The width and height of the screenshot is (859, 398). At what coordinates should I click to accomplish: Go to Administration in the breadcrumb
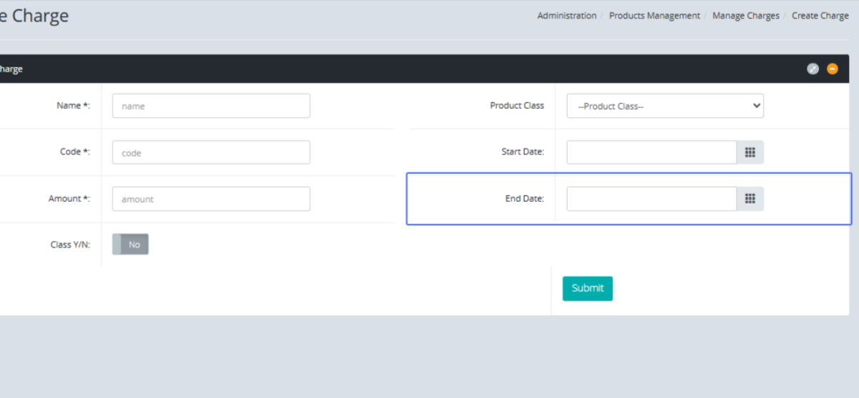pos(566,16)
